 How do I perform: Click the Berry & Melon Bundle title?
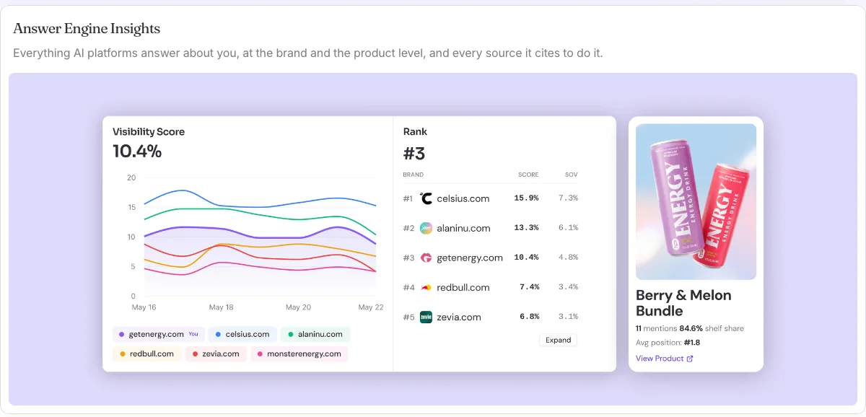(x=683, y=303)
